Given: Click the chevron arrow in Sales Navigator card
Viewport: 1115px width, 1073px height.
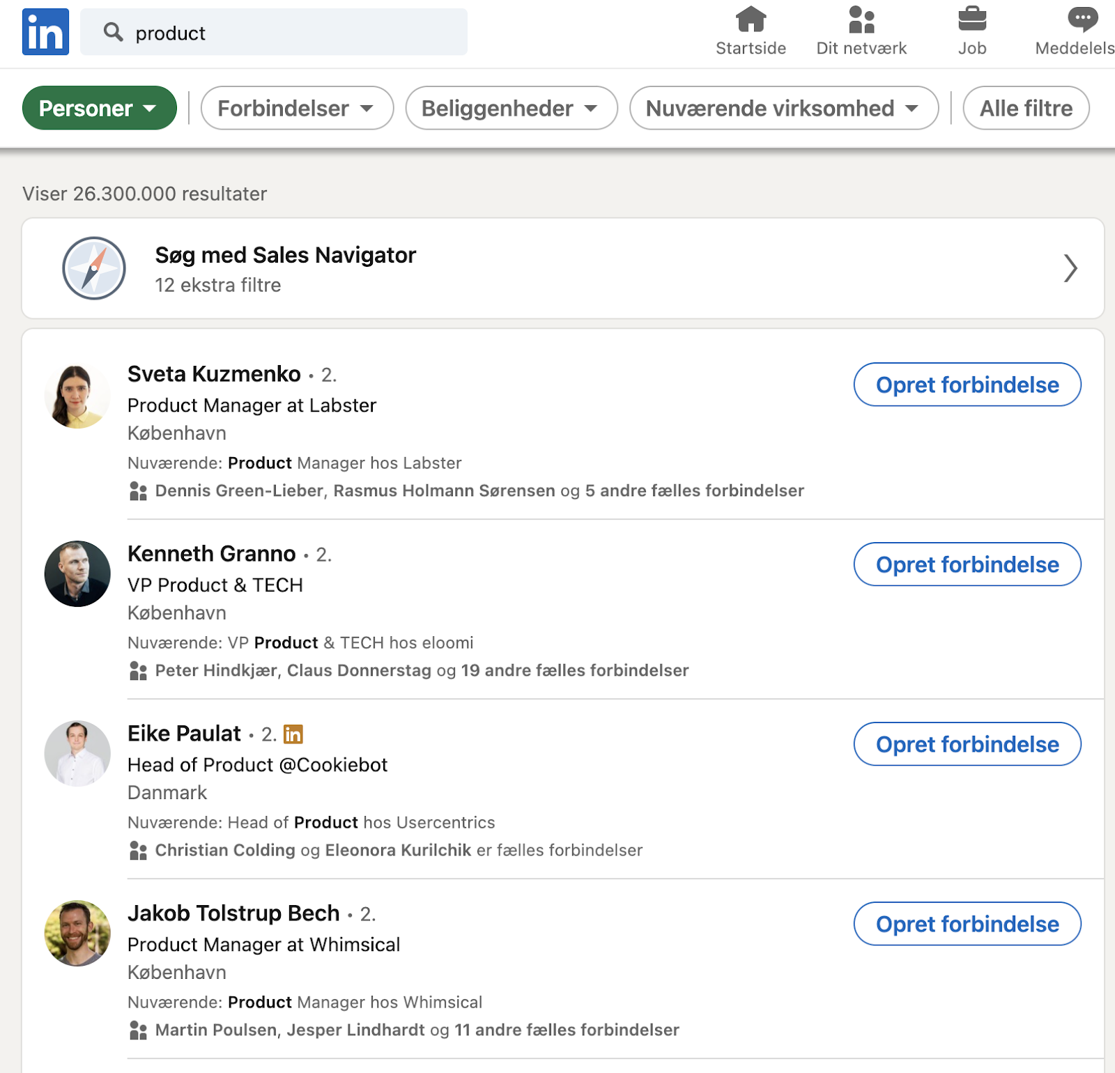Looking at the screenshot, I should click(1070, 268).
